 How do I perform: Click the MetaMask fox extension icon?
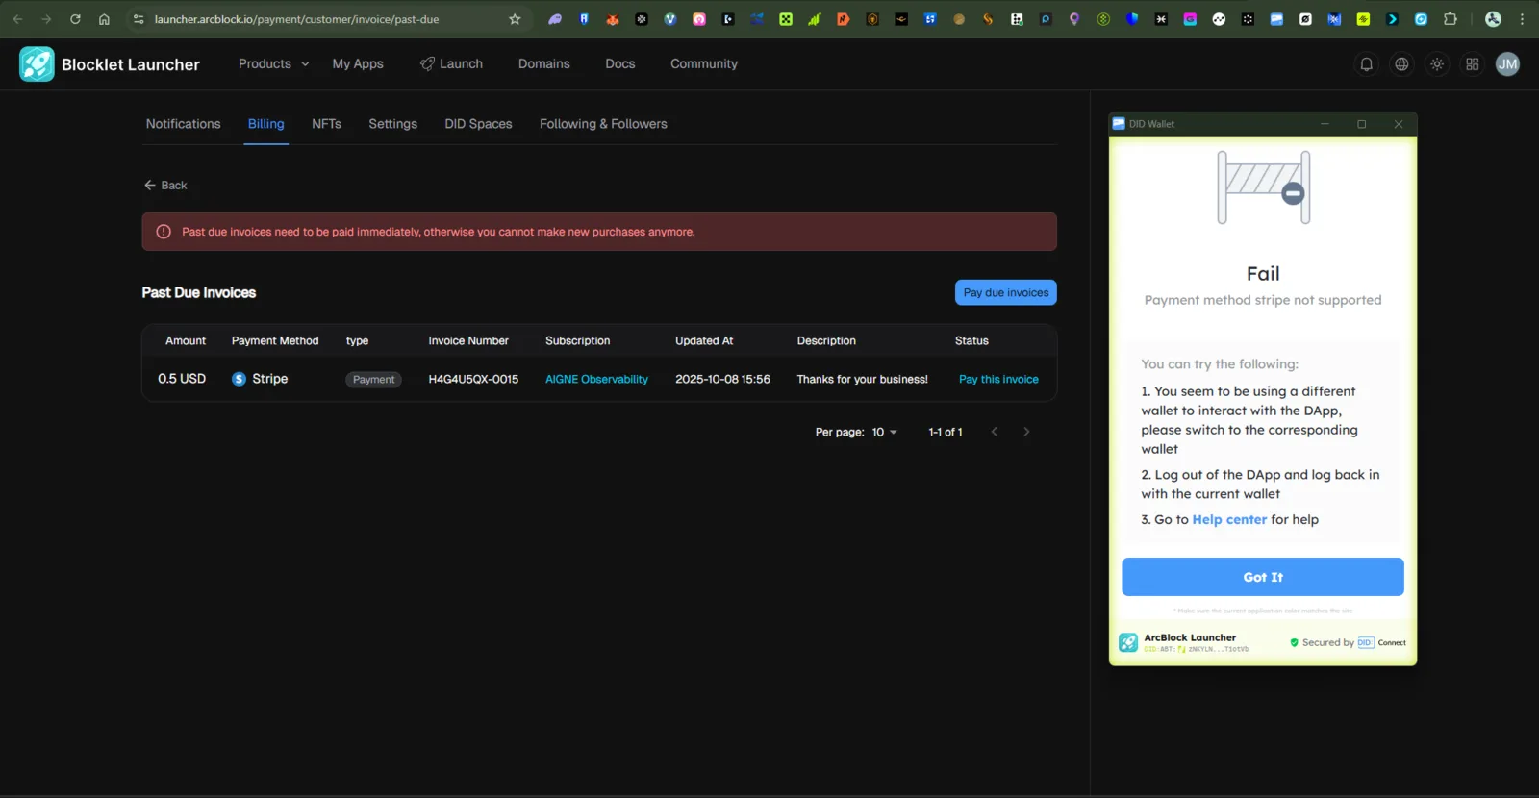613,19
